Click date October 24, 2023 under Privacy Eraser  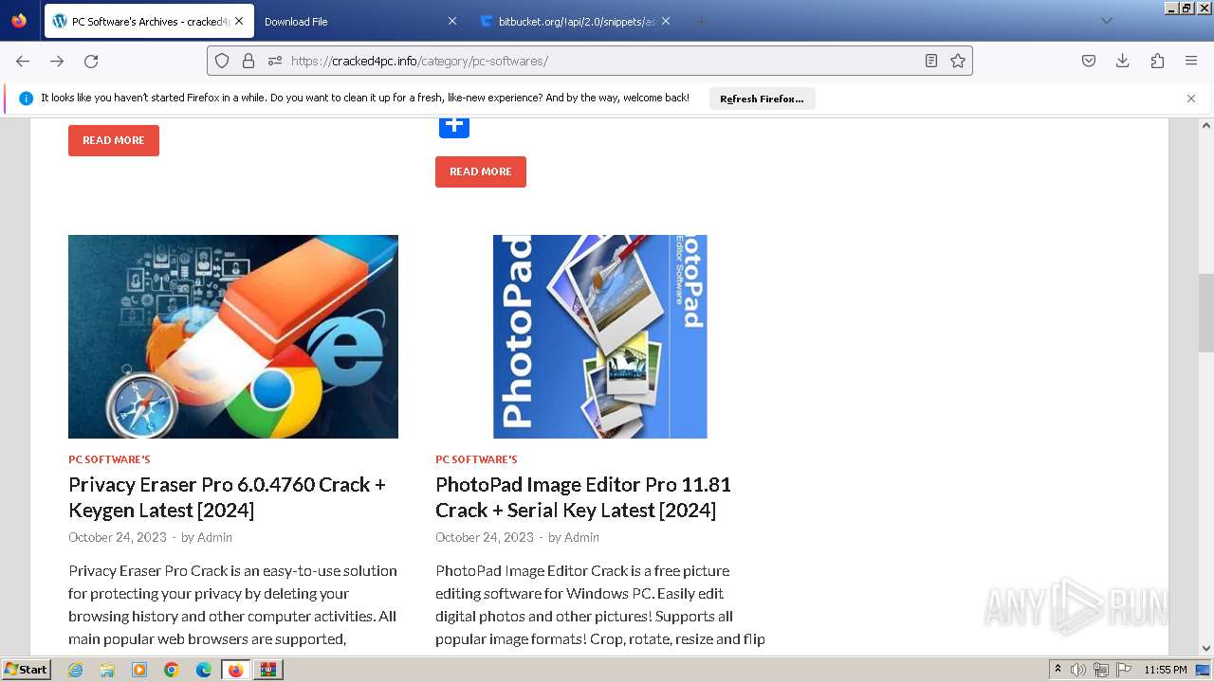[118, 537]
